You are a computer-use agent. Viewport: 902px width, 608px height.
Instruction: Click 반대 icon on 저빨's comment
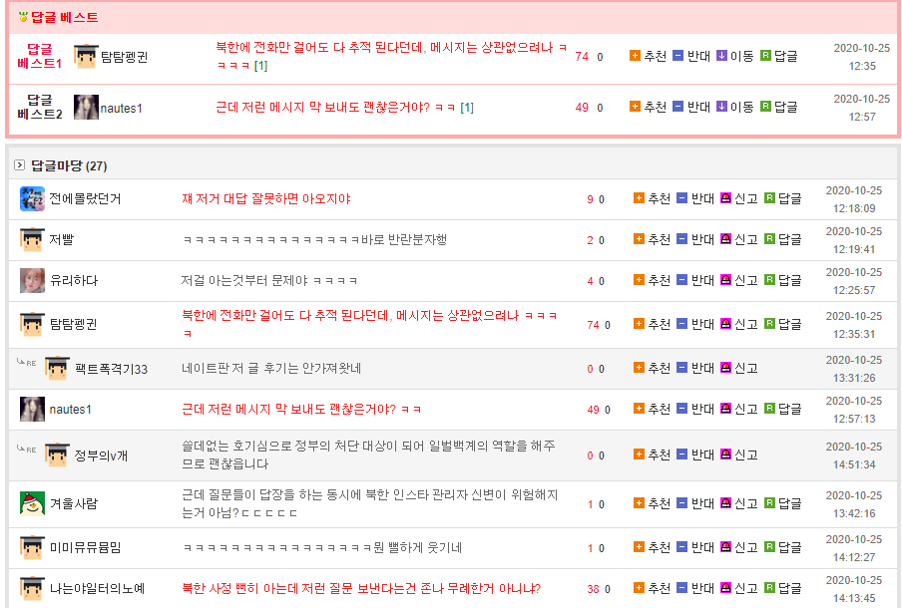(x=681, y=239)
